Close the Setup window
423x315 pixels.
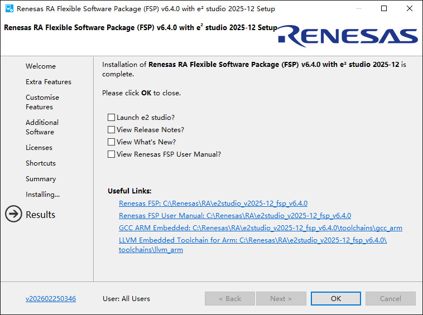(x=410, y=8)
